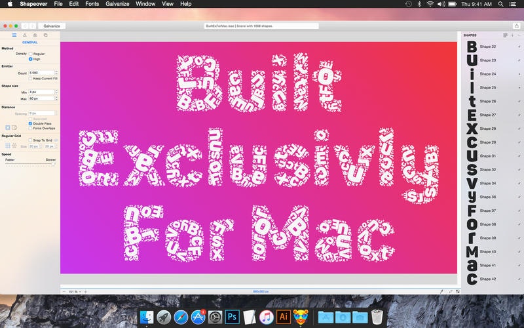The height and width of the screenshot is (328, 524).
Task: Enable Keep Current Fill checkbox
Action: click(30, 78)
